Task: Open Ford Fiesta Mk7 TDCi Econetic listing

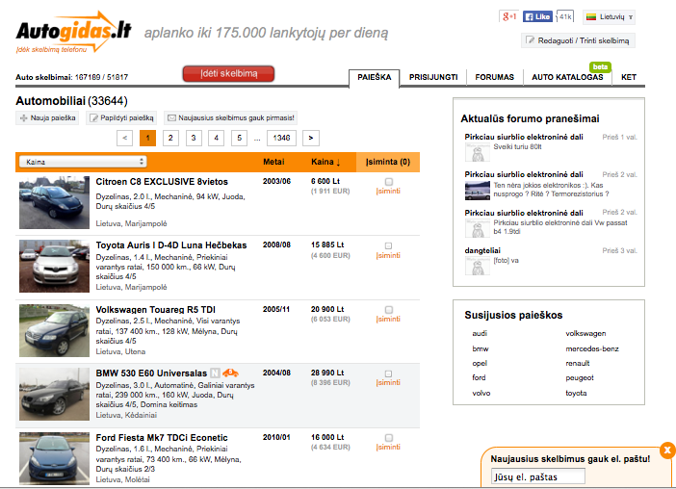Action: click(162, 437)
